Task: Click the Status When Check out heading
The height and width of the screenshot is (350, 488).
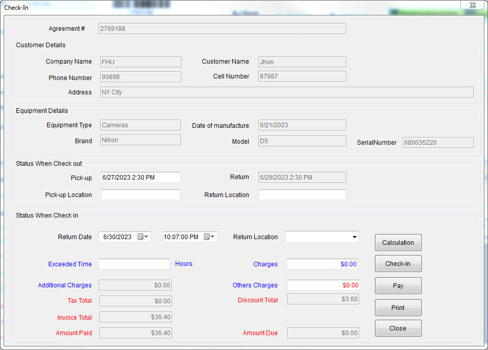Action: [49, 164]
